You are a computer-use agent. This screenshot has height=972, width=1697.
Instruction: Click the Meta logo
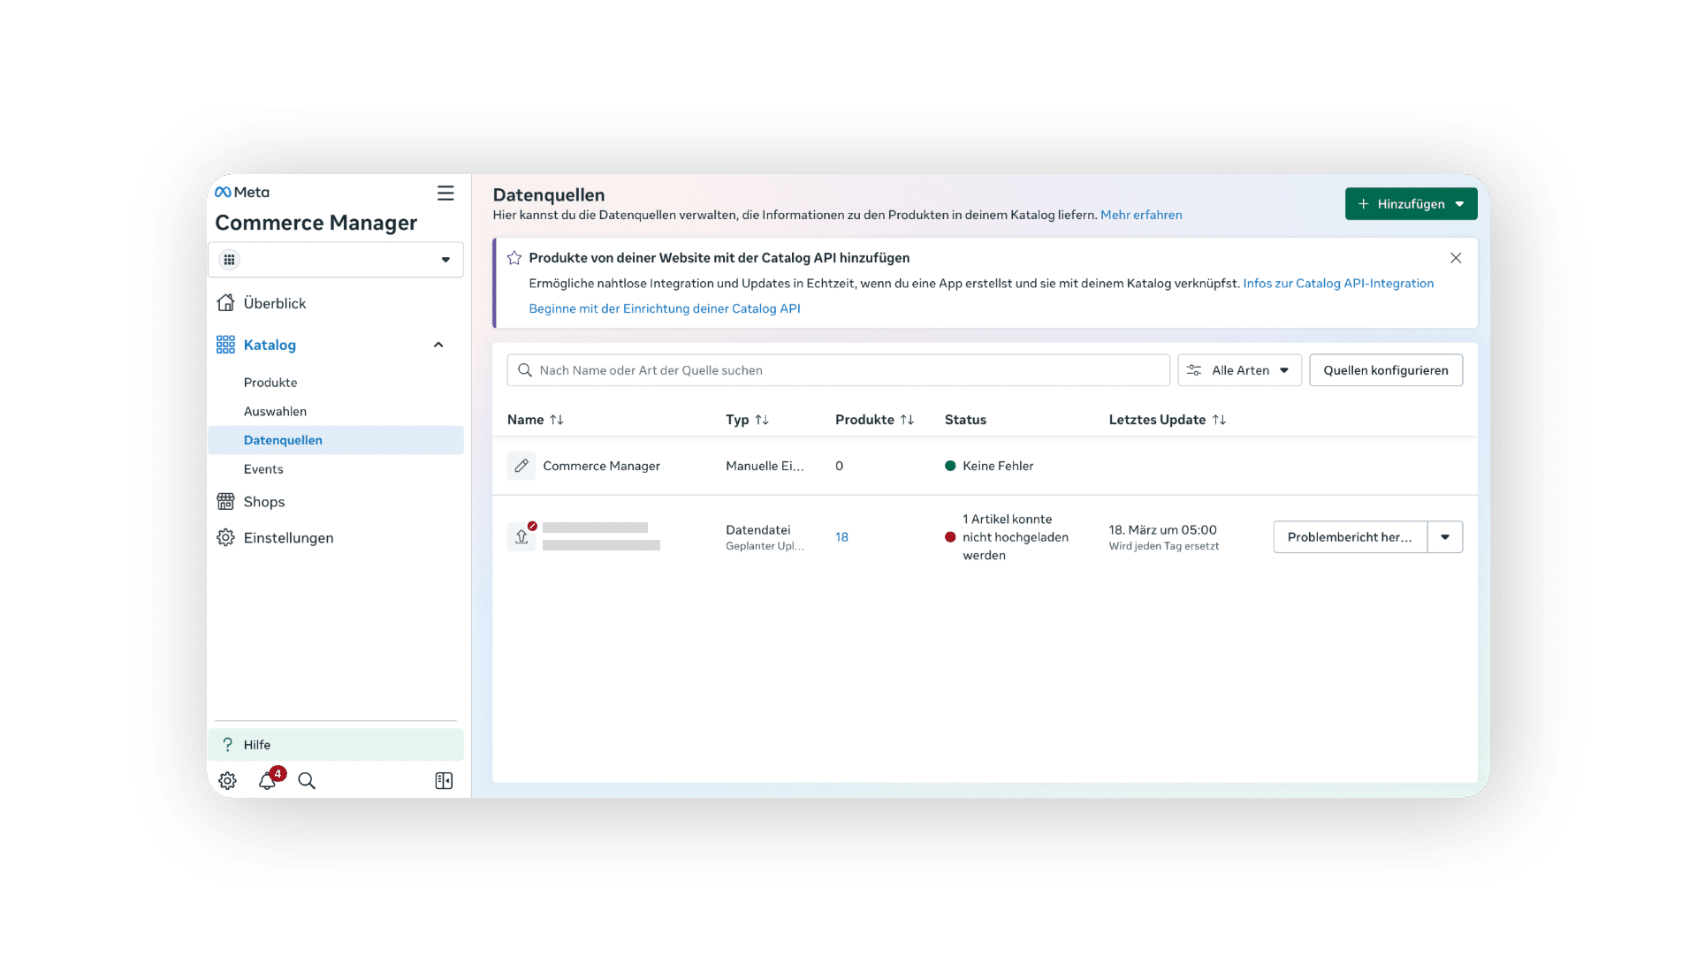click(242, 192)
